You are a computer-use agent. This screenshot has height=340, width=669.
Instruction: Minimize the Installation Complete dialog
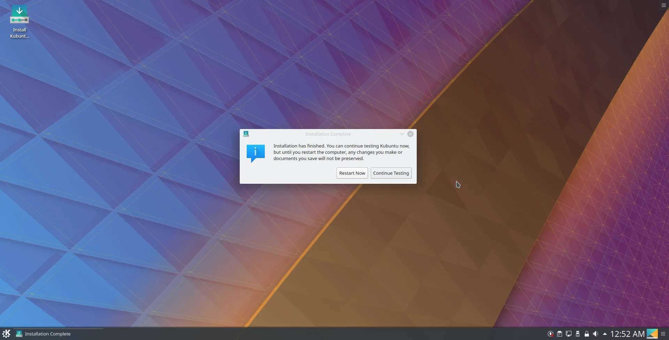402,134
